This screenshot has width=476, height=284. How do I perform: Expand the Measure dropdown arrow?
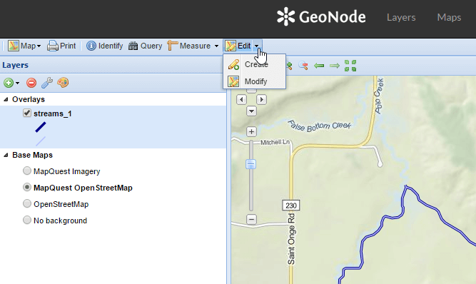(x=216, y=46)
